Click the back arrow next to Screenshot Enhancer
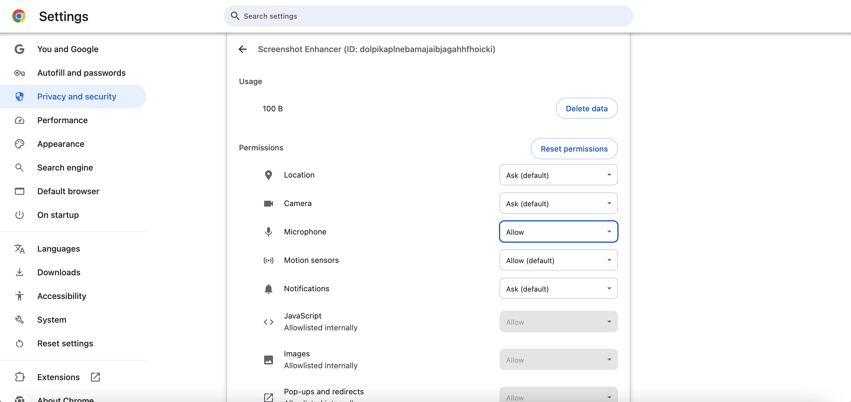 click(243, 49)
